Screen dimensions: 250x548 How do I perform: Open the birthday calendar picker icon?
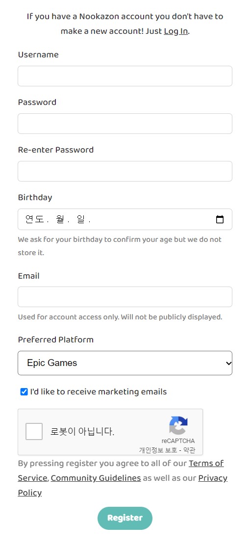220,219
